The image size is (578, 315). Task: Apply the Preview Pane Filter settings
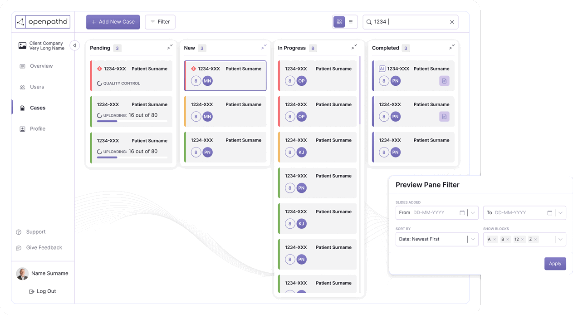pyautogui.click(x=555, y=263)
